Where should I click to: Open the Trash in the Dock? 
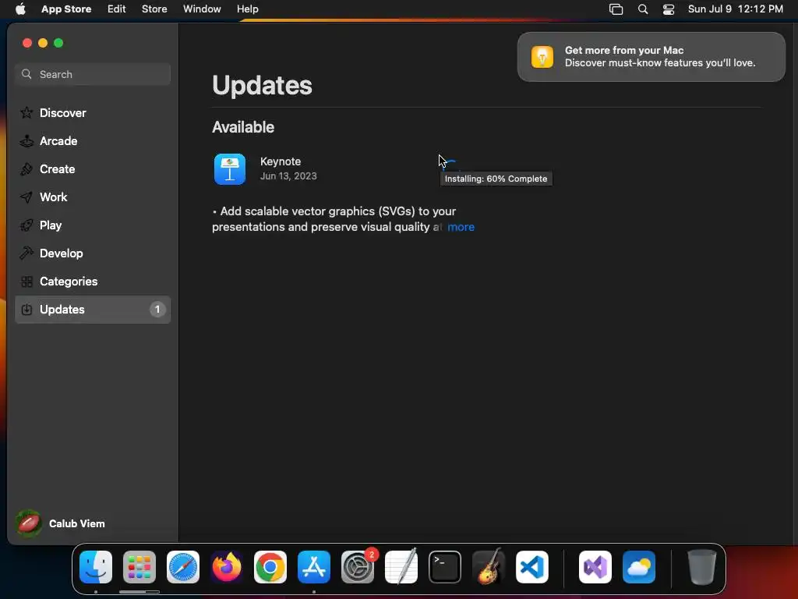702,567
